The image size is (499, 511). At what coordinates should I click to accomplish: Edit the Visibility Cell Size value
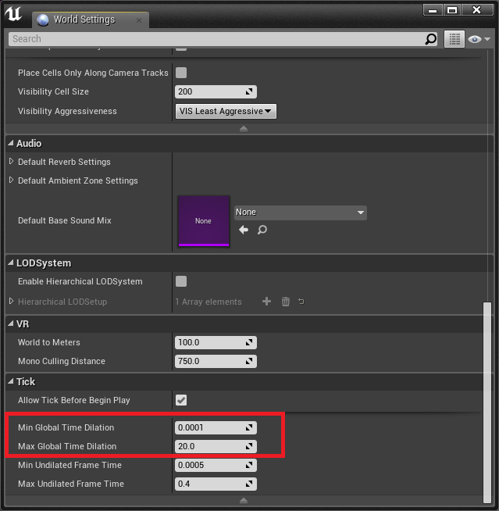216,91
